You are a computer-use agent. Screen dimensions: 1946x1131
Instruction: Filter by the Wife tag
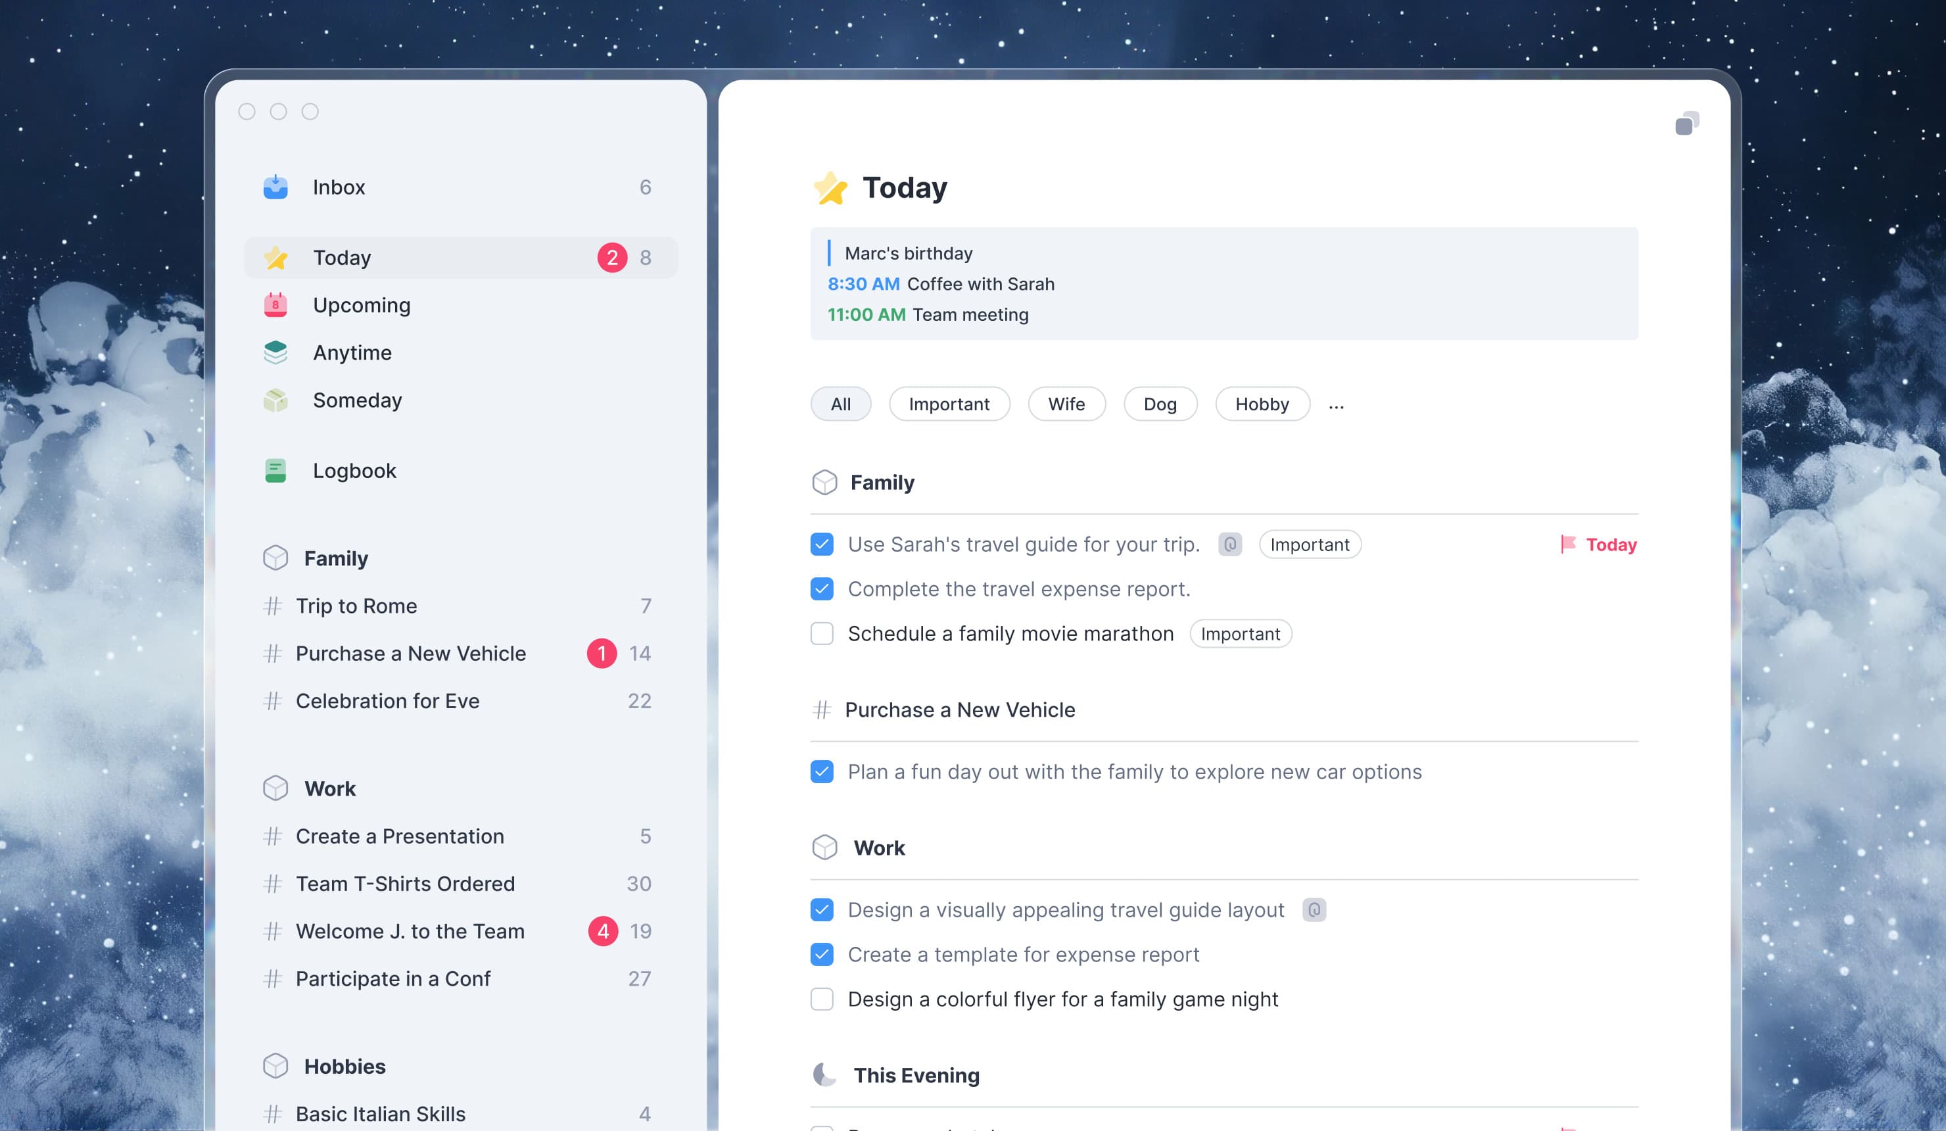pos(1066,404)
